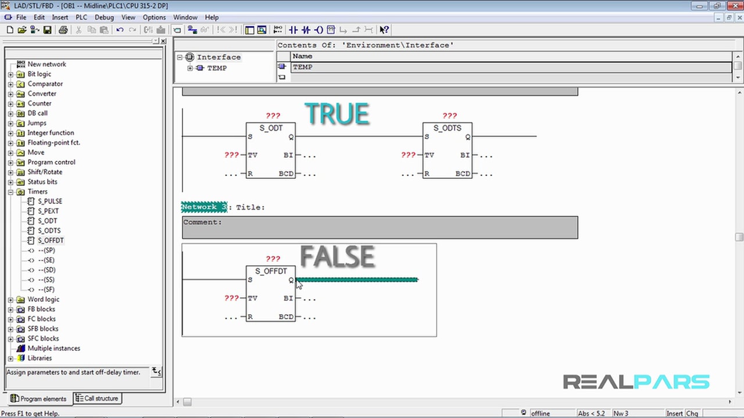Click the S_OFFDT block in Network 3

click(270, 294)
